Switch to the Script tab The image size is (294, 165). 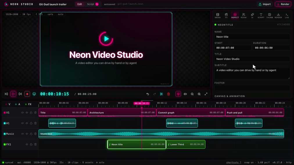(x=93, y=4)
